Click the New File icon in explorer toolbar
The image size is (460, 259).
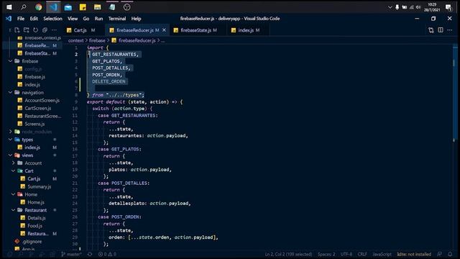(17, 30)
